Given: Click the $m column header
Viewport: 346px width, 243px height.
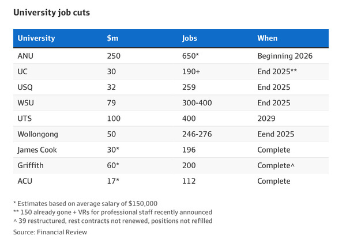Looking at the screenshot, I should [x=113, y=39].
